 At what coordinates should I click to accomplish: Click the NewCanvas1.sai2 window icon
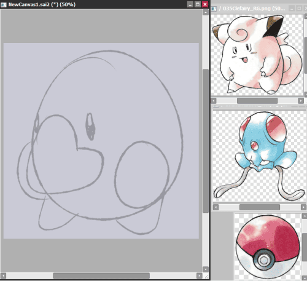[4, 4]
